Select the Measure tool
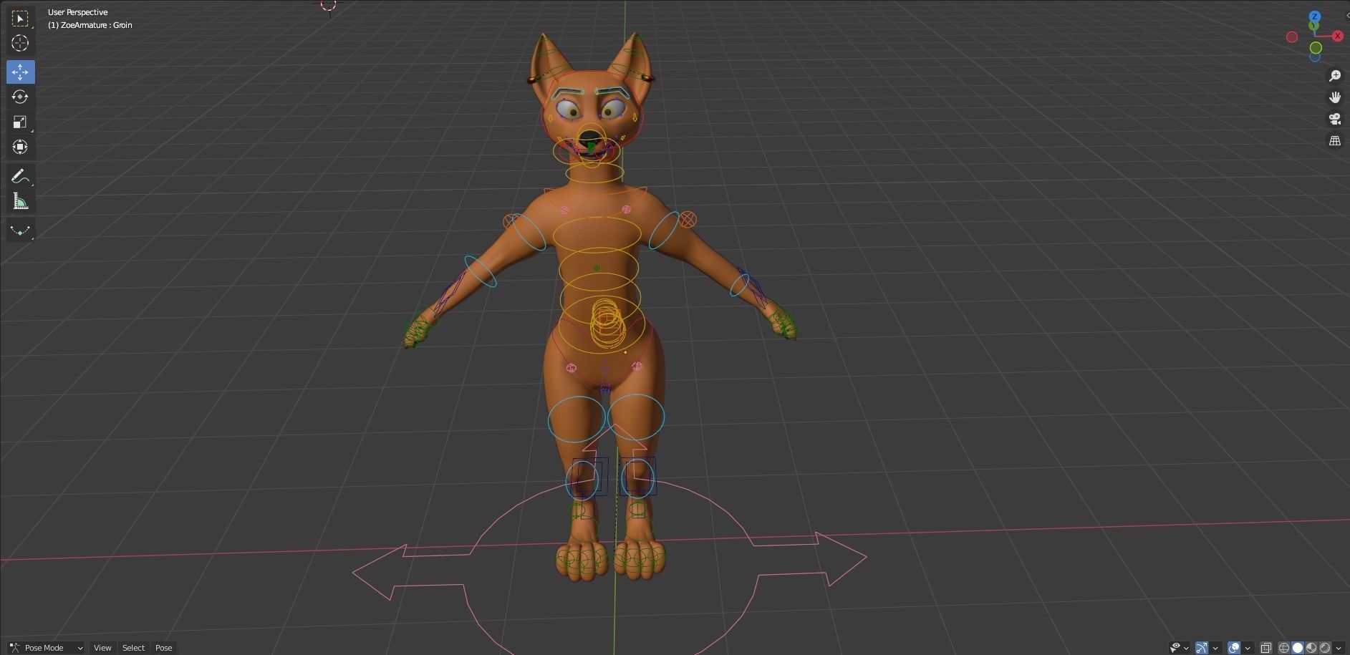The image size is (1350, 655). (x=20, y=201)
